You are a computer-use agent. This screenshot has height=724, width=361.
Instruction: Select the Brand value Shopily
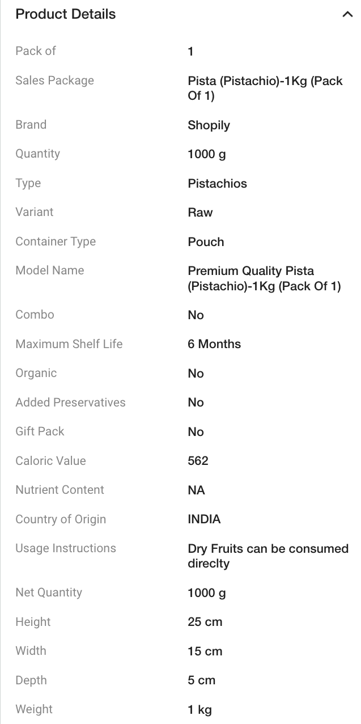pyautogui.click(x=209, y=125)
